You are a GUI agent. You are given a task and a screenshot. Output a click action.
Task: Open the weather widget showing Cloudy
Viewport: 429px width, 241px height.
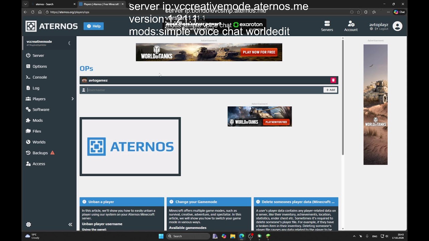click(x=32, y=236)
